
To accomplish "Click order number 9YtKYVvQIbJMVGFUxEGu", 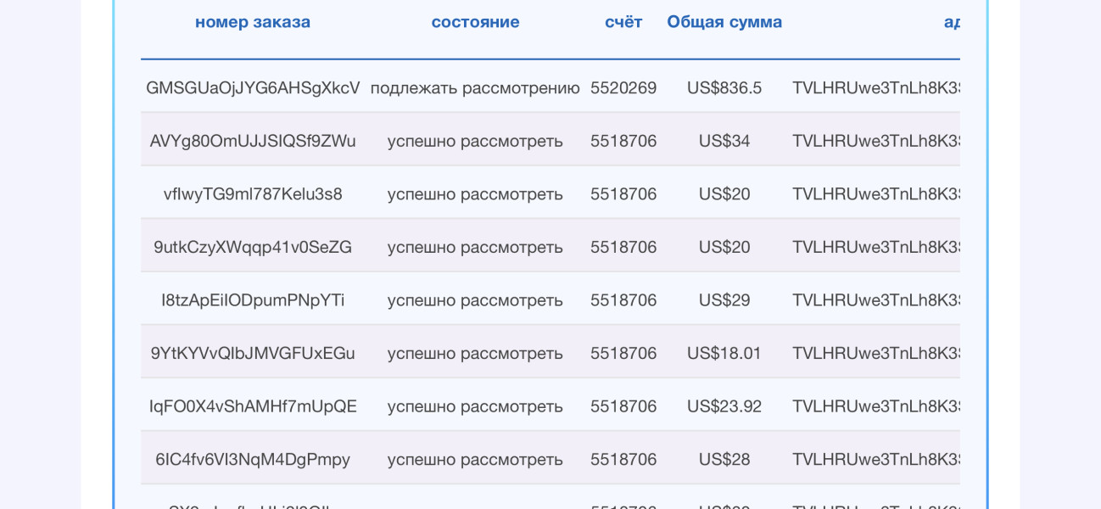I will click(x=253, y=353).
